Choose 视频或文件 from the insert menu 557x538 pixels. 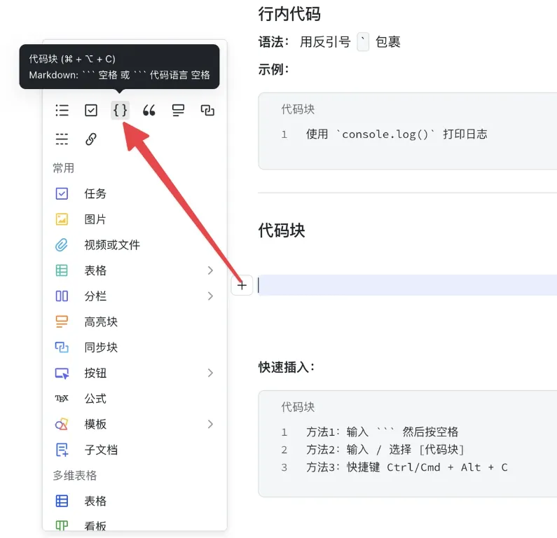[135, 244]
